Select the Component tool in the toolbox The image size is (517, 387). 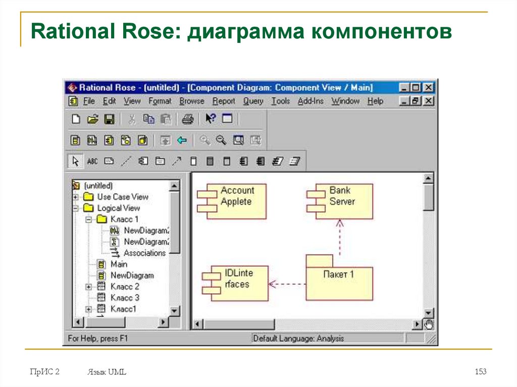(x=143, y=161)
